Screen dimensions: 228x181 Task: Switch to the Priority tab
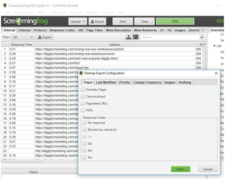click(124, 82)
